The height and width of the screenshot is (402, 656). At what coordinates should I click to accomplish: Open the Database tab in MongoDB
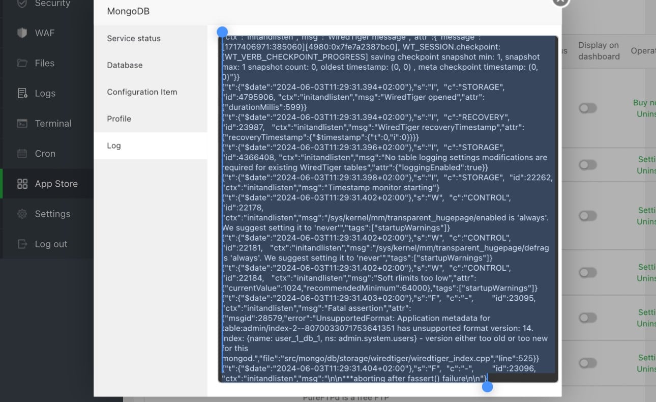(151, 65)
